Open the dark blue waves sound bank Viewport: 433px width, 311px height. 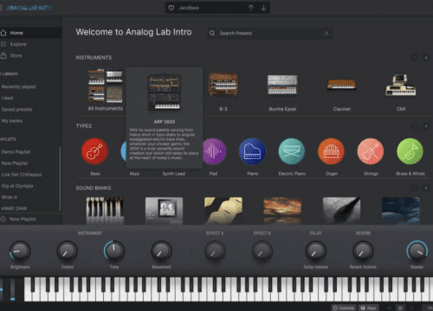point(401,211)
